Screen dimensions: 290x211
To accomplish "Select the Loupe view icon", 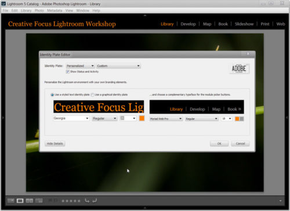I will coord(20,201).
